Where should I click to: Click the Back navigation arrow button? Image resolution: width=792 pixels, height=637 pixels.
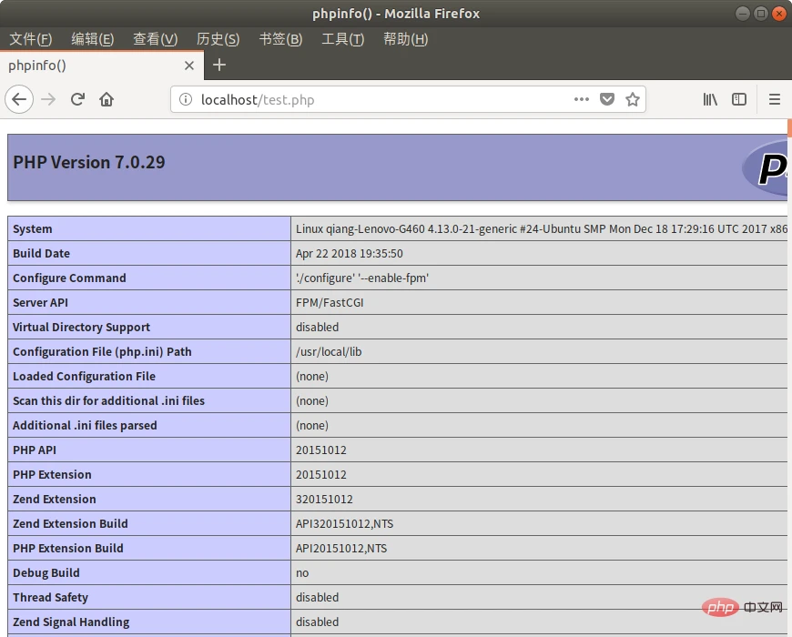pyautogui.click(x=19, y=99)
